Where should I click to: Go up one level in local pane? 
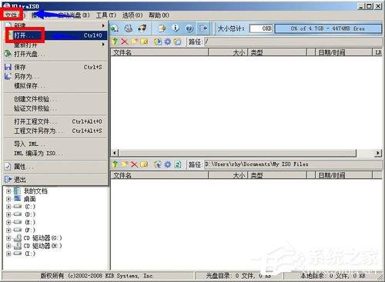pyautogui.click(x=115, y=164)
